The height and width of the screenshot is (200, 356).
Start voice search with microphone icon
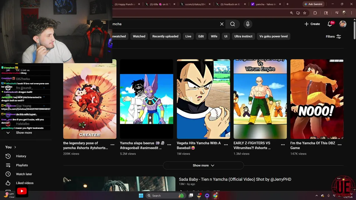[248, 24]
